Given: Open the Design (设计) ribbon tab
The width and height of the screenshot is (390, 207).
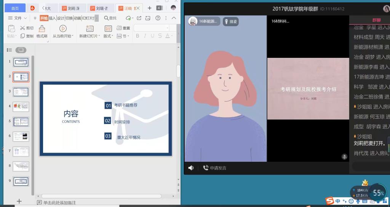Looking at the screenshot, I should coord(61,18).
